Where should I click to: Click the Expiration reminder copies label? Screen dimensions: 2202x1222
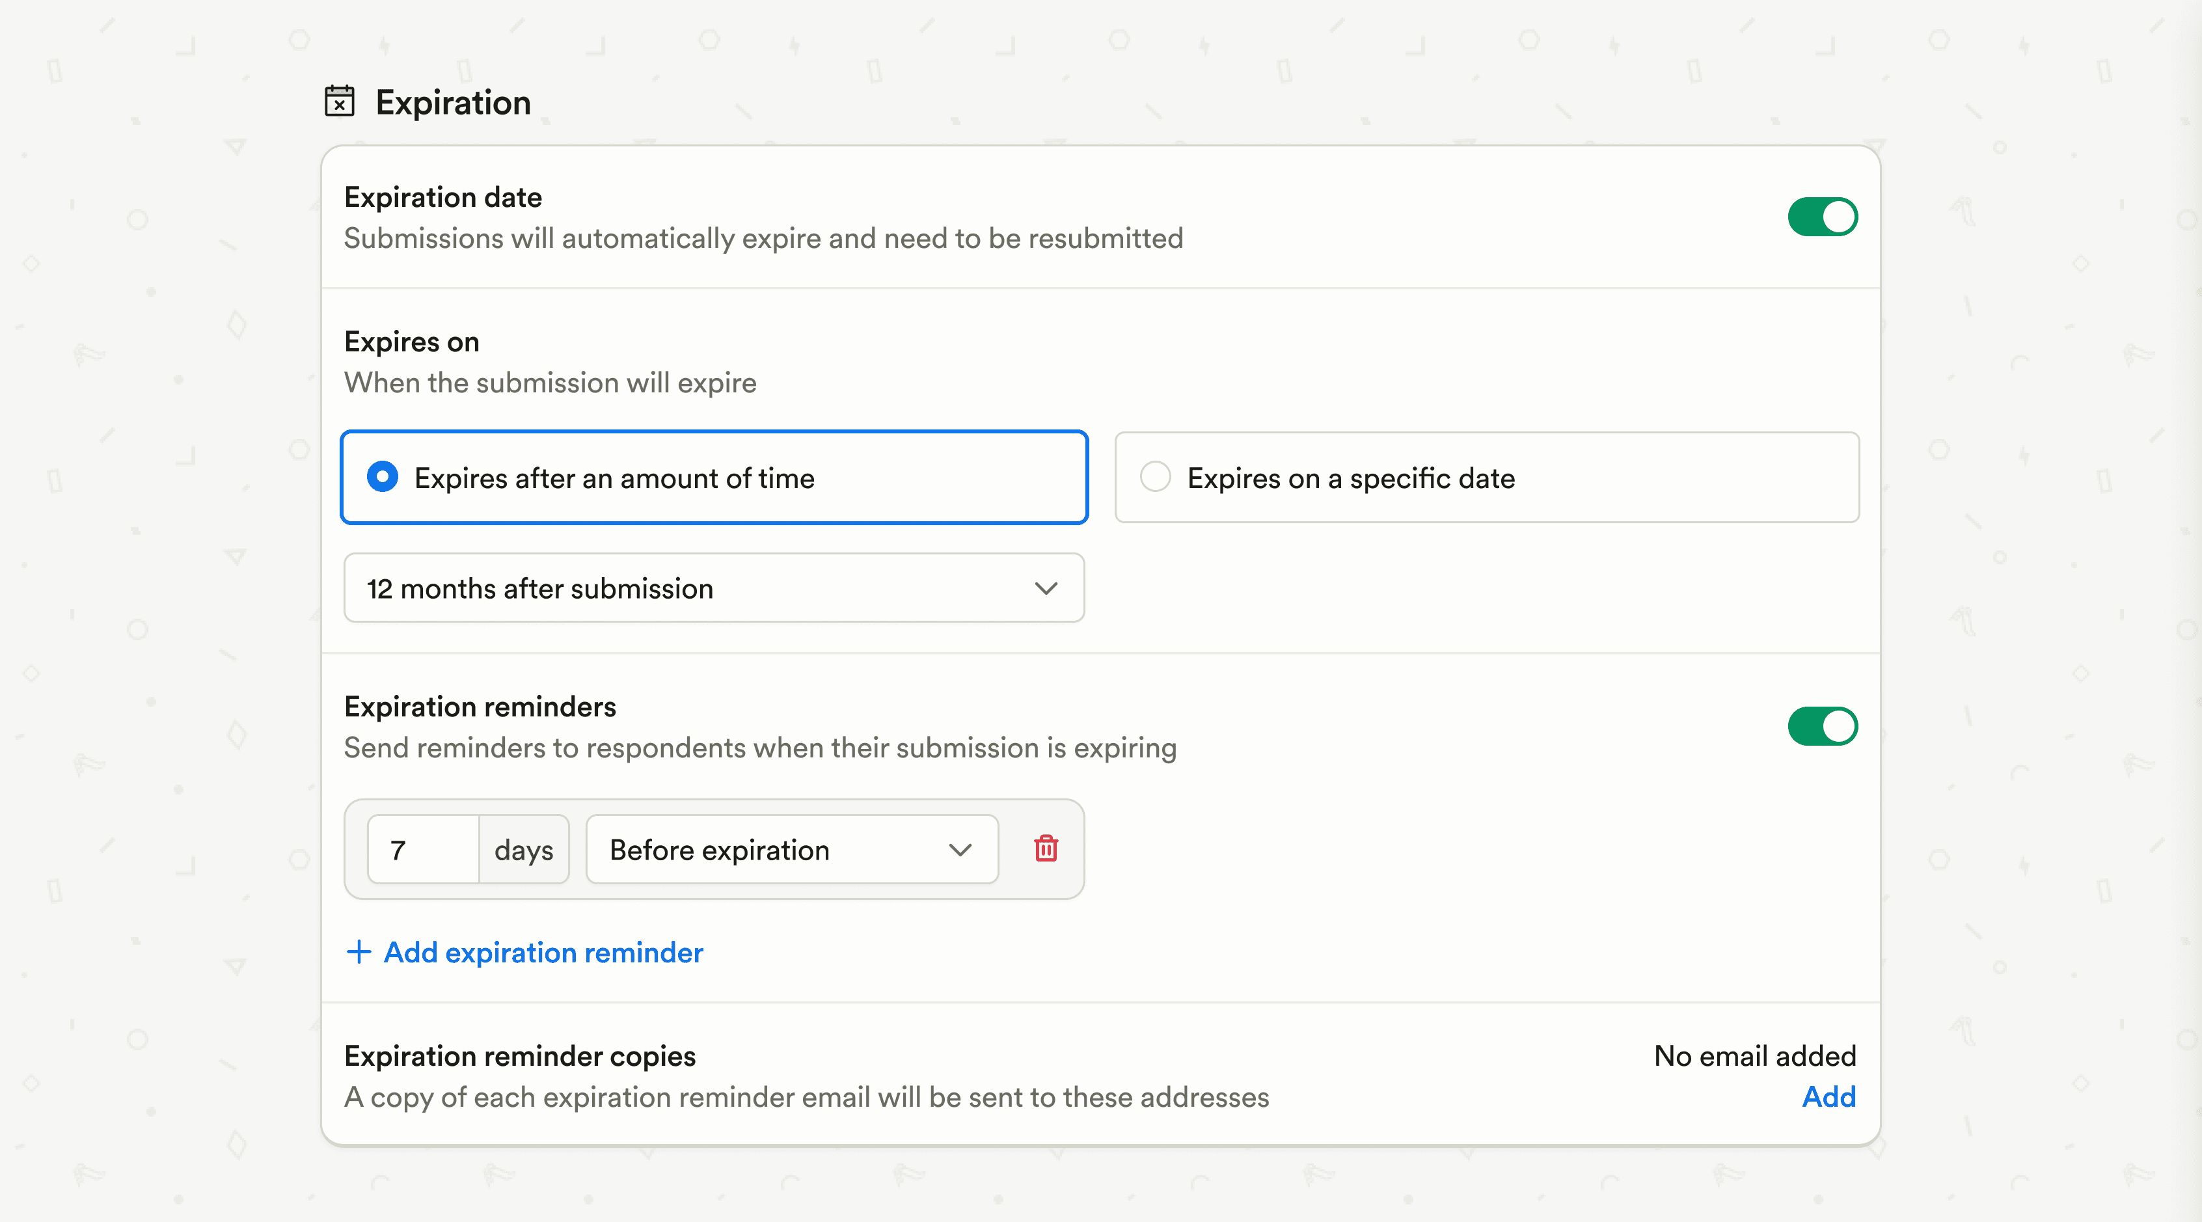point(520,1056)
